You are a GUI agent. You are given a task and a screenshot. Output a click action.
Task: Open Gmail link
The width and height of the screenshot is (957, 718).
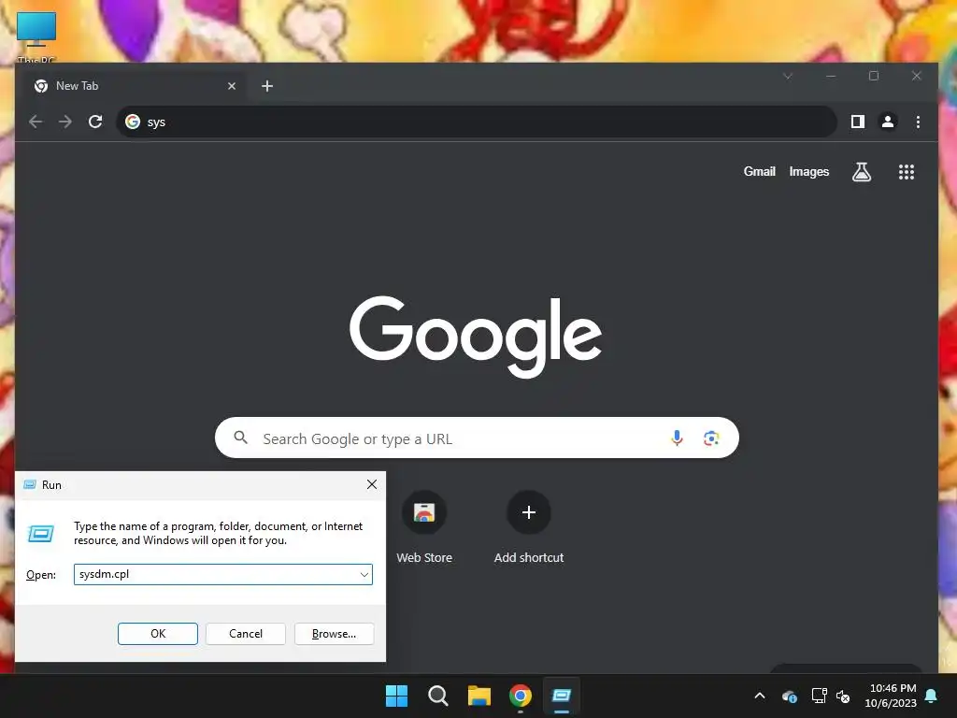(x=759, y=172)
